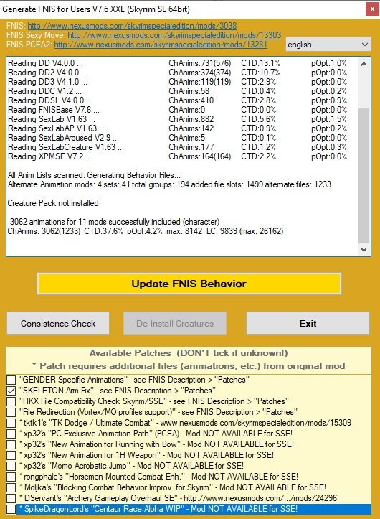
Task: Select the 'Reading SexLabAP V1.63' log line
Action: (177, 128)
